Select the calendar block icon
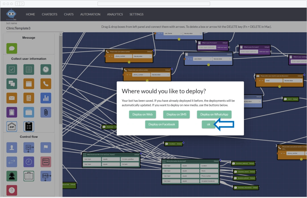The width and height of the screenshot is (307, 198). (29, 84)
